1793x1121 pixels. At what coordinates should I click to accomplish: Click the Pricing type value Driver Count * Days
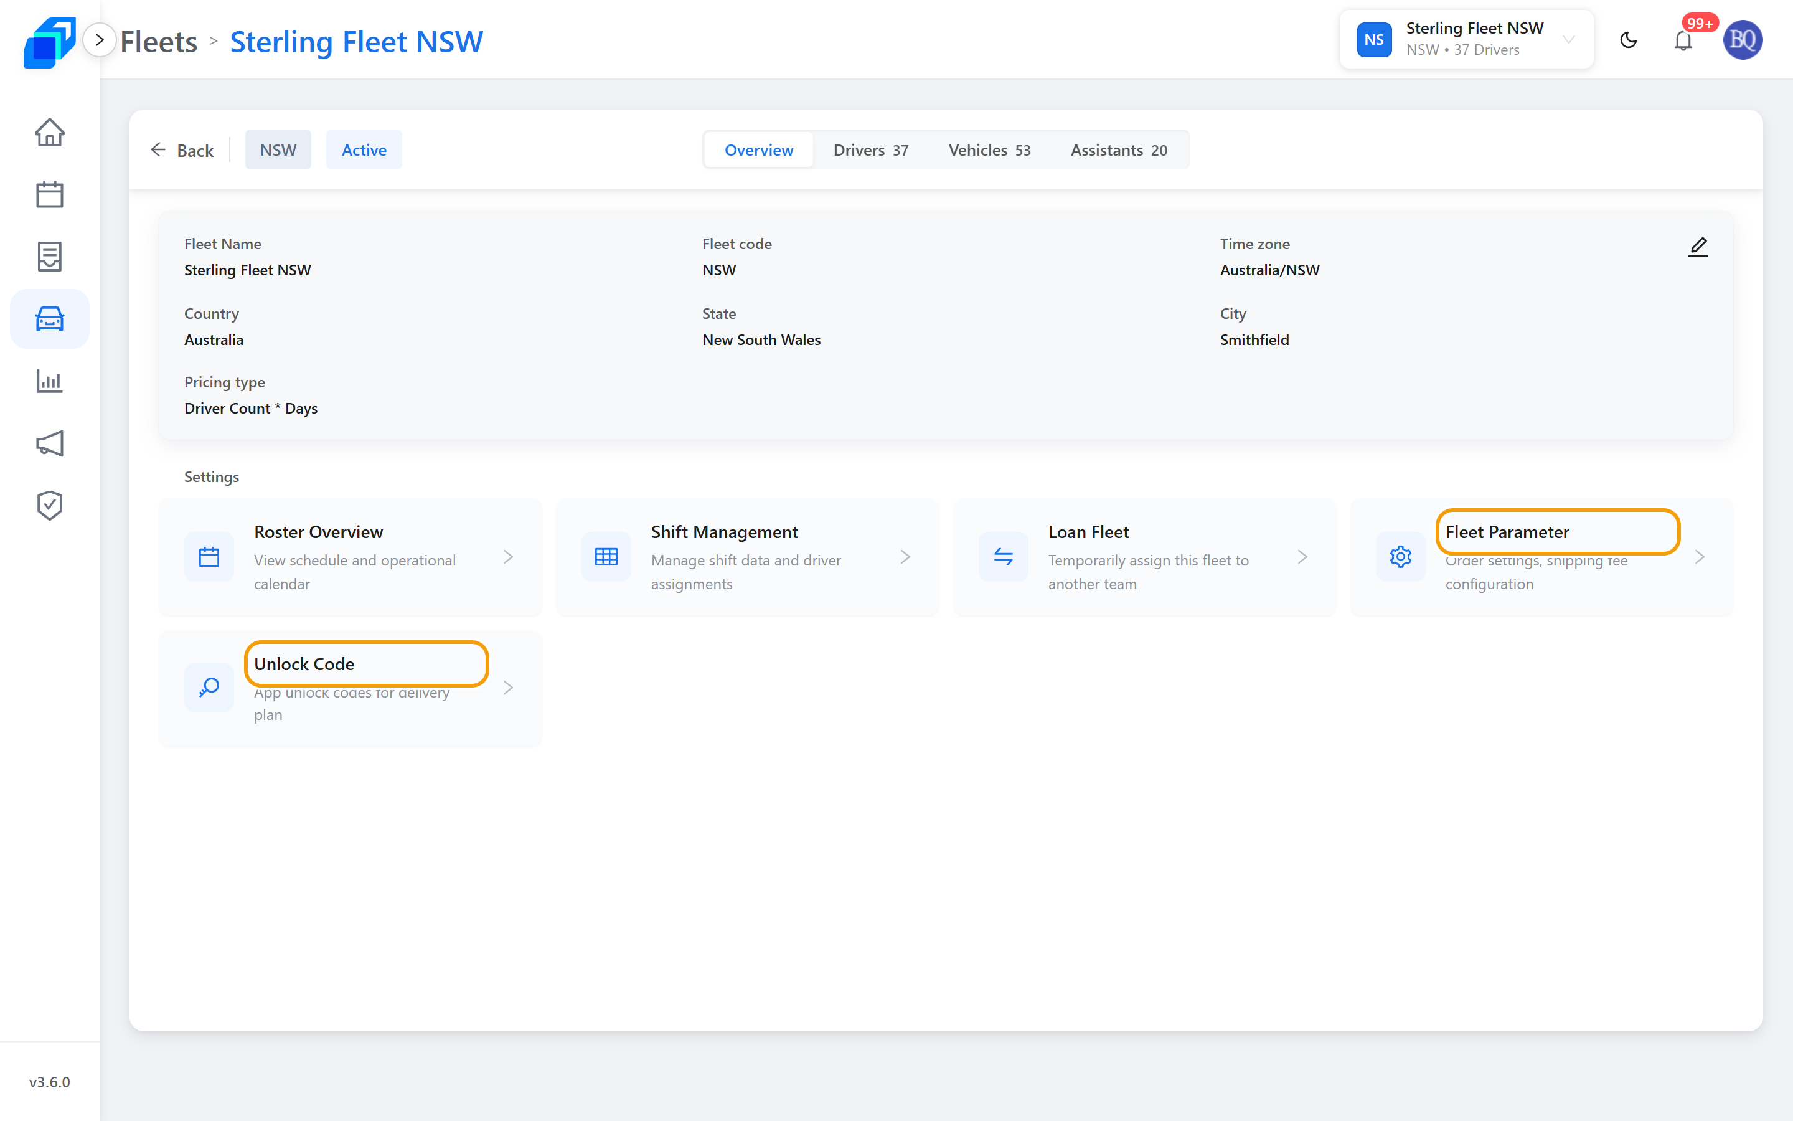click(251, 409)
